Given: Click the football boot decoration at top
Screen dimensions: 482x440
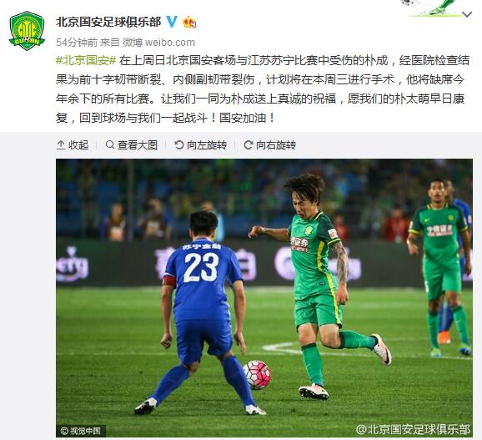Looking at the screenshot, I should coord(435,8).
